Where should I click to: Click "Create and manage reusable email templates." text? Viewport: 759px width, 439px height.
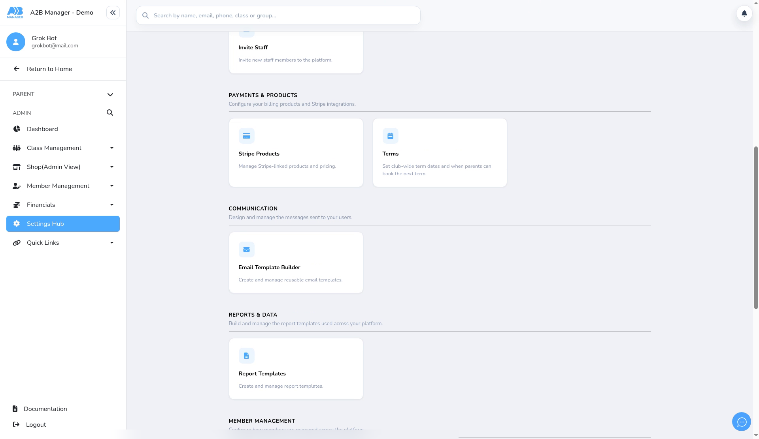click(x=291, y=280)
